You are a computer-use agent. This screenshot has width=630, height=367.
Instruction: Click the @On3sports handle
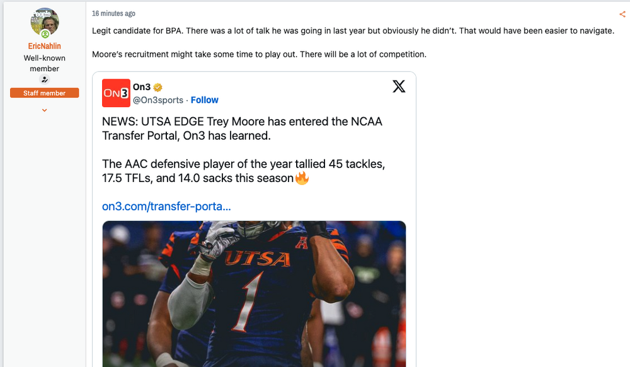158,100
